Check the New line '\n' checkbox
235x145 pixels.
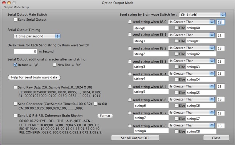pyautogui.click(x=55, y=65)
